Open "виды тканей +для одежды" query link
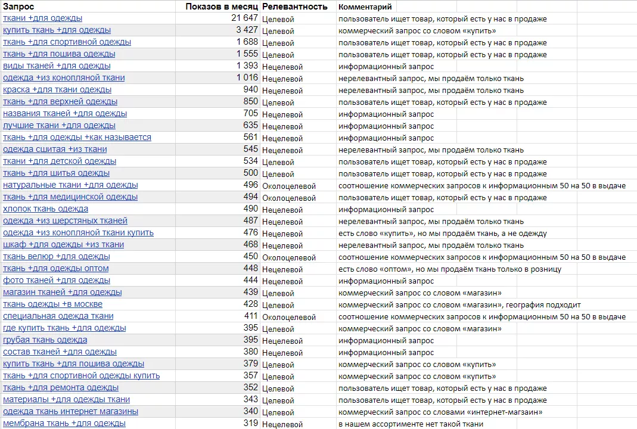The image size is (637, 429). (x=57, y=66)
